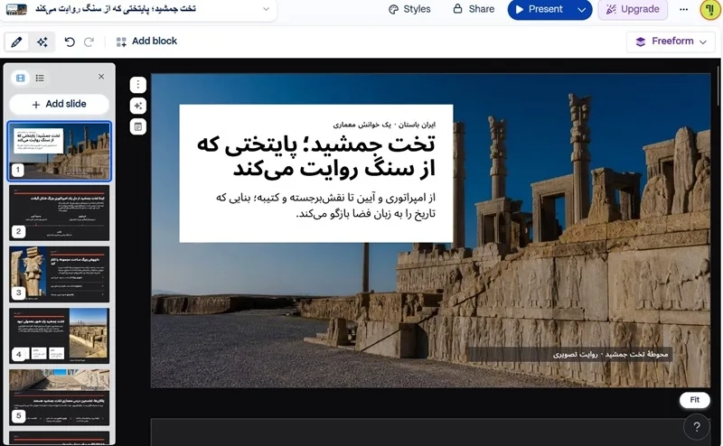Switch to thumbnail grid view
The image size is (723, 446).
(20, 78)
